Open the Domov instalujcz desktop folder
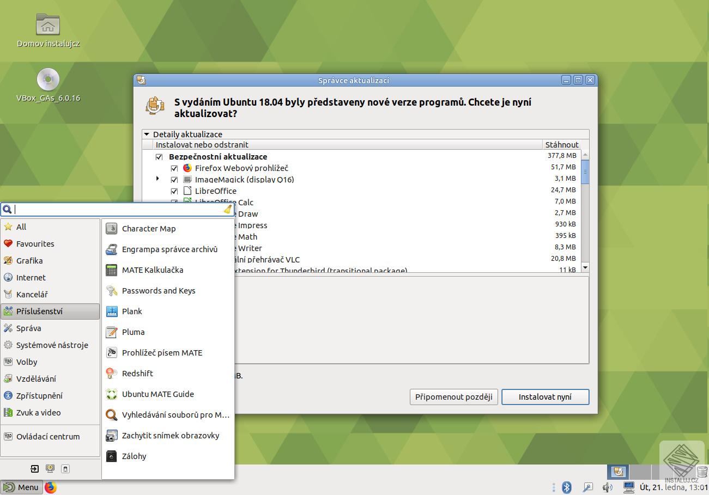Screen dimensions: 709x495 coord(48,30)
